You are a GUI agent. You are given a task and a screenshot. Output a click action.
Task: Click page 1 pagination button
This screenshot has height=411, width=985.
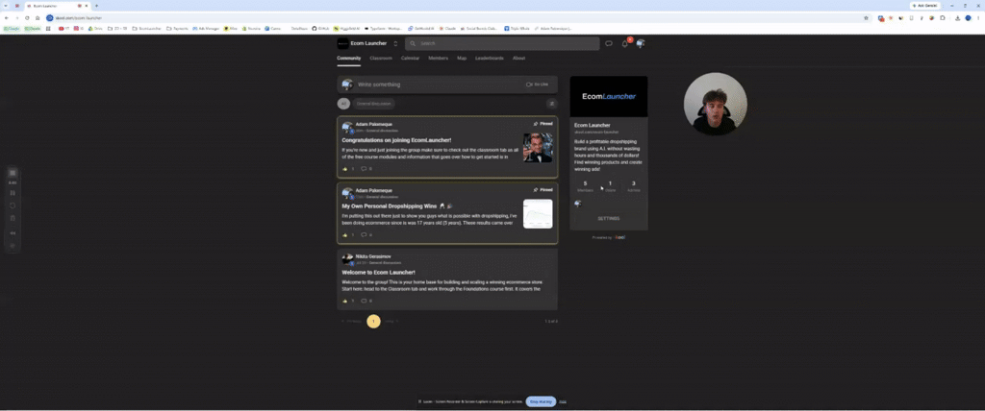click(373, 322)
